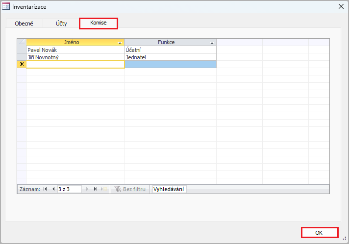
Task: Click the Bez filtru filter indicator
Action: (x=130, y=189)
